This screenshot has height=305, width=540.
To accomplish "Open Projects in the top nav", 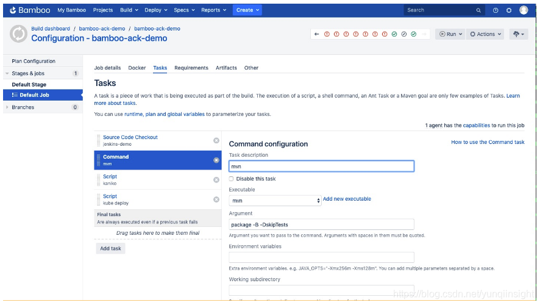I will pos(103,10).
